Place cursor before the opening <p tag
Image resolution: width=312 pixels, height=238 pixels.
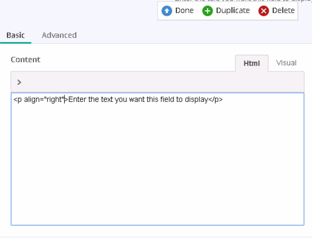[x=13, y=99]
